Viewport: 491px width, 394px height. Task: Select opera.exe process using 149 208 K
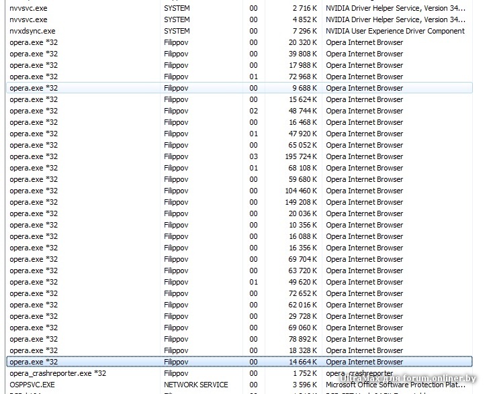[239, 202]
